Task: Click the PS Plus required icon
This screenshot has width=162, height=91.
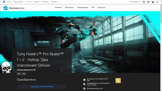Action: click(x=84, y=80)
